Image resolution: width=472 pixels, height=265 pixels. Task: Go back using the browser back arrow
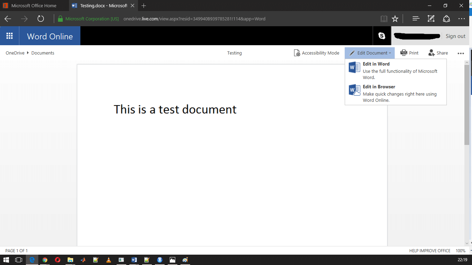click(x=8, y=19)
